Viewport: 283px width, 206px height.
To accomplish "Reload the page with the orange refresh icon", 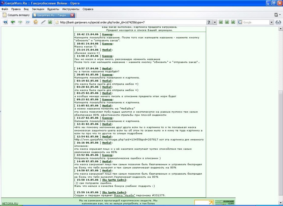I will coord(36,22).
